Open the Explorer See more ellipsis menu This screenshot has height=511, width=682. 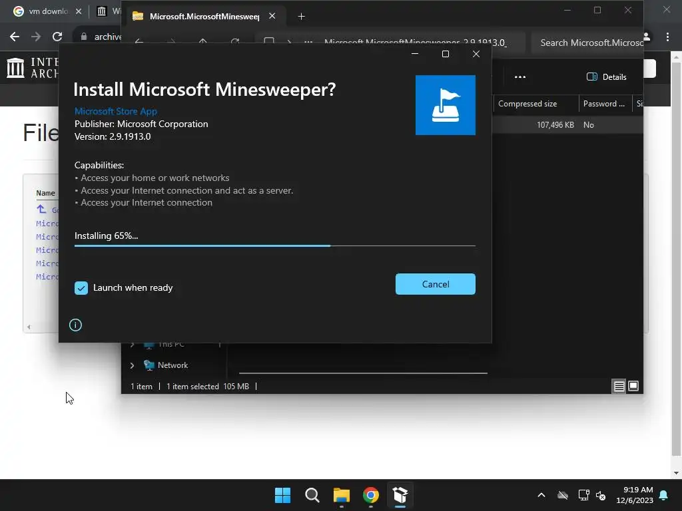coord(520,77)
